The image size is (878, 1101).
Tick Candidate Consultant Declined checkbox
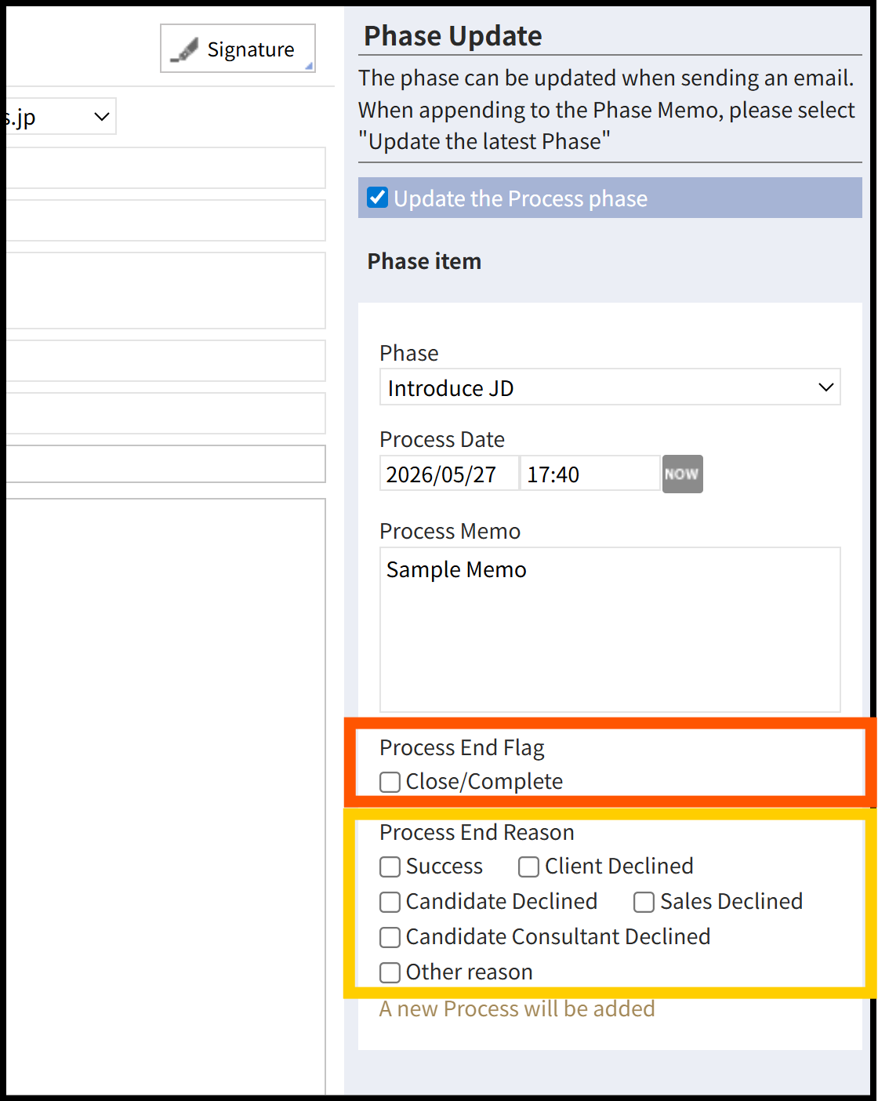click(x=390, y=937)
